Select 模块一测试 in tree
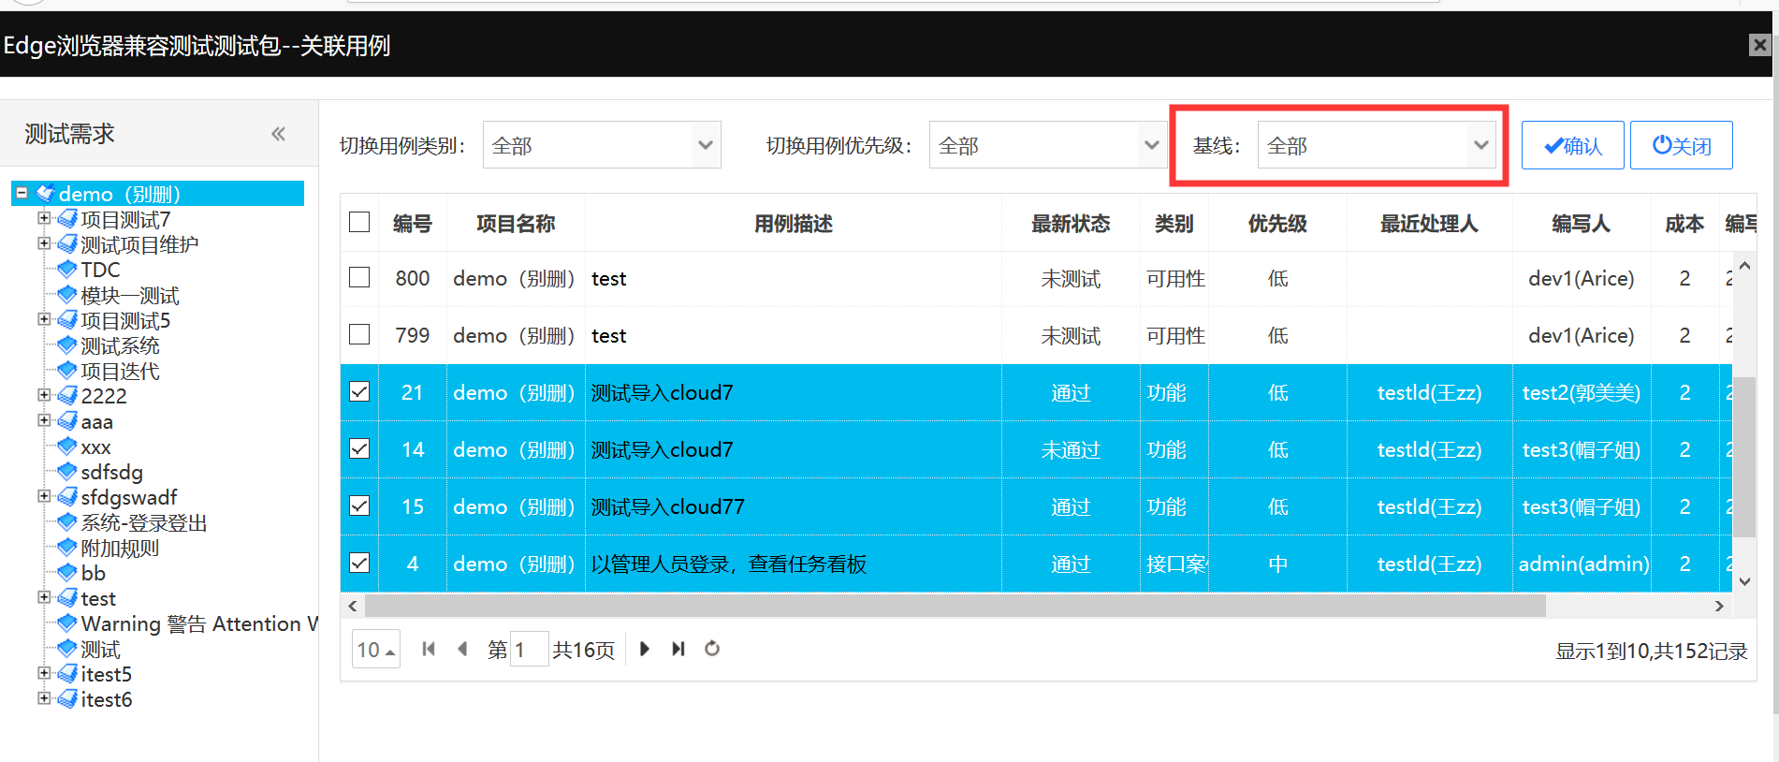The width and height of the screenshot is (1779, 762). click(x=130, y=295)
